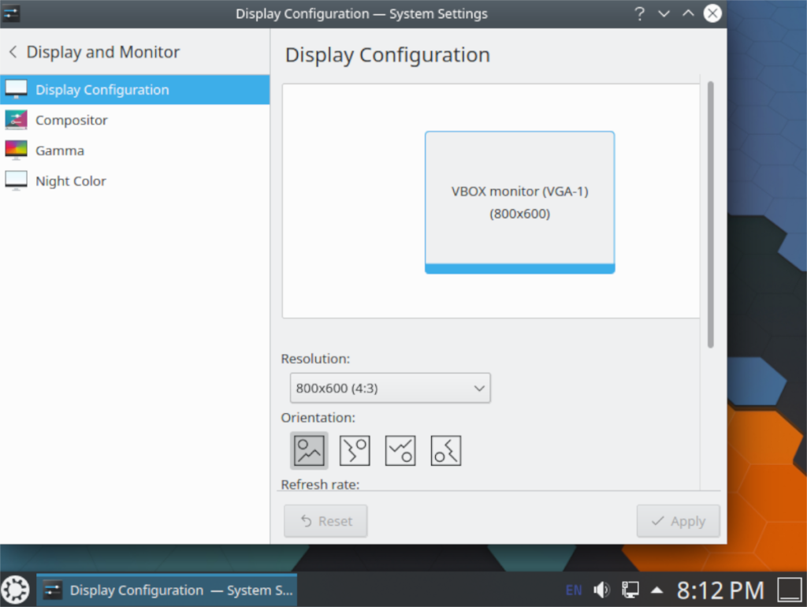807x607 pixels.
Task: Select the upside-down orientation icon
Action: [x=400, y=450]
